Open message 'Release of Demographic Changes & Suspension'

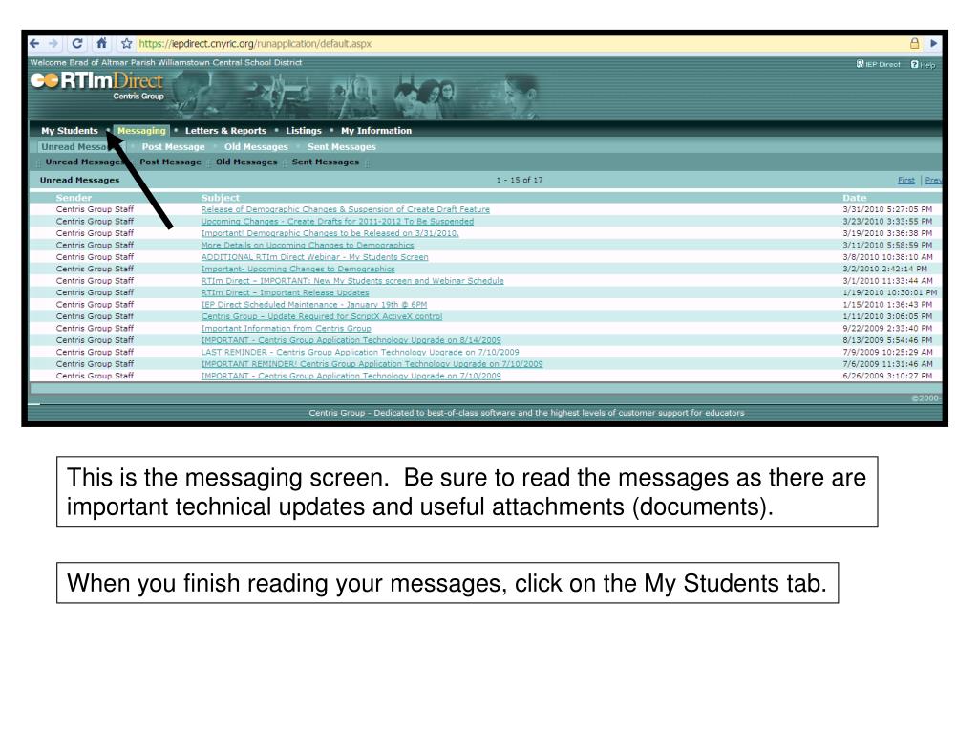pos(346,209)
